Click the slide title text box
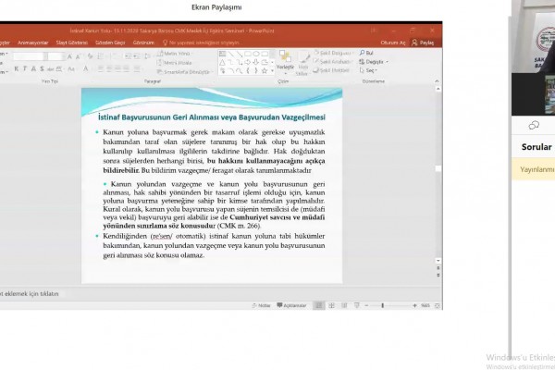This screenshot has width=555, height=370. coord(212,117)
